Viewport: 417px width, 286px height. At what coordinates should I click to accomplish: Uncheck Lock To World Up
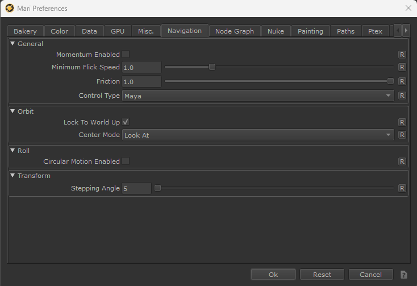pyautogui.click(x=126, y=122)
